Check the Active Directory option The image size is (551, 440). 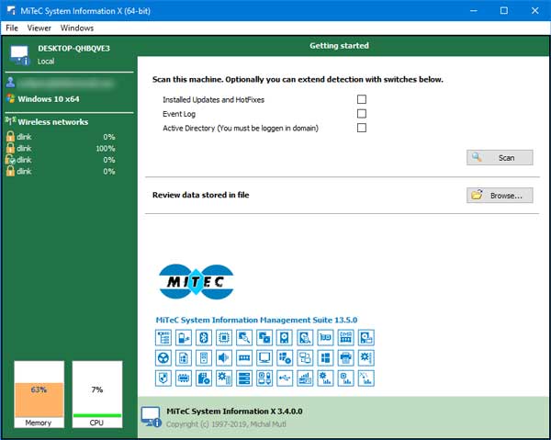362,128
